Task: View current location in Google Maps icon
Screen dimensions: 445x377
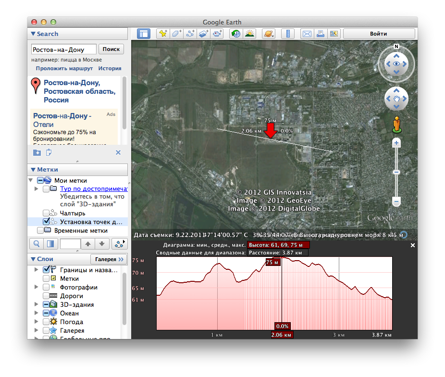Action: pos(334,34)
